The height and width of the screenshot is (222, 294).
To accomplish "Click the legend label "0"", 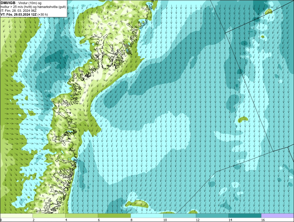I will [x=1, y=220].
